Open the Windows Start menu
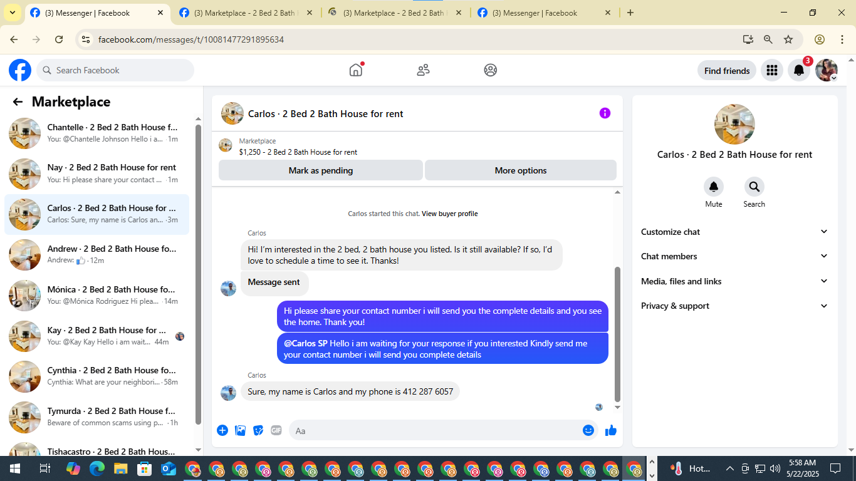This screenshot has height=481, width=856. coord(14,468)
